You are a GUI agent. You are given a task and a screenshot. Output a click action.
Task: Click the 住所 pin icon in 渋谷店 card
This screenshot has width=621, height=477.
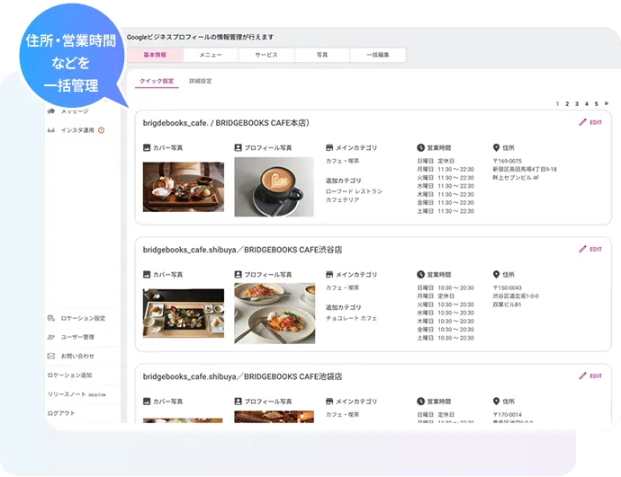pos(496,275)
